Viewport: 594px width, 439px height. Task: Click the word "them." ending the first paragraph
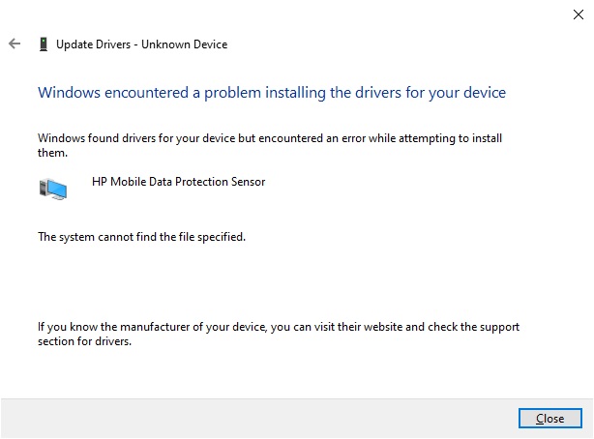52,153
